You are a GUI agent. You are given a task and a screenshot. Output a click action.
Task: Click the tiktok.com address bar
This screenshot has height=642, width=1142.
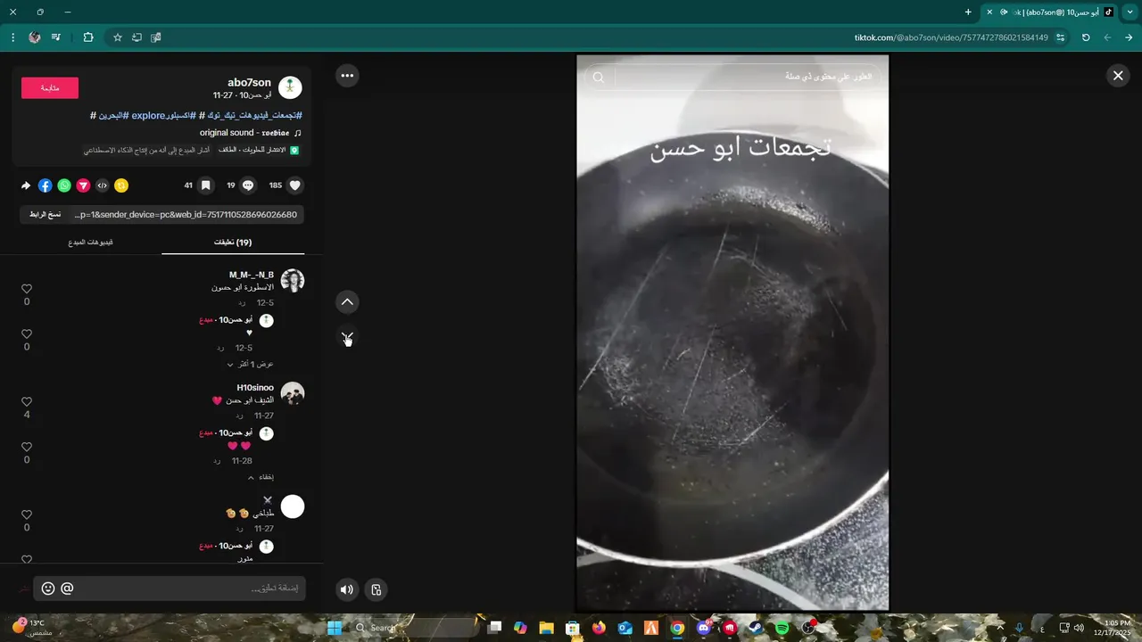(951, 37)
